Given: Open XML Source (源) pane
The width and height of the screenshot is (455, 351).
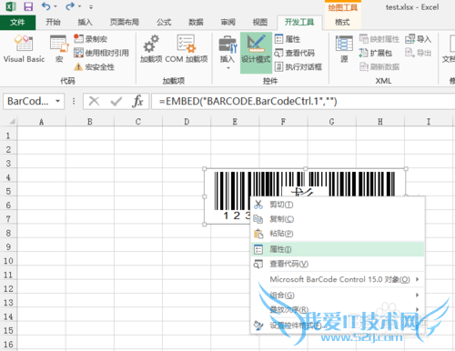Looking at the screenshot, I should (344, 48).
